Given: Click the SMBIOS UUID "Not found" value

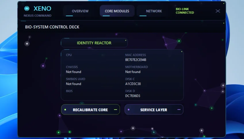Looking at the screenshot, I should coord(74,84).
